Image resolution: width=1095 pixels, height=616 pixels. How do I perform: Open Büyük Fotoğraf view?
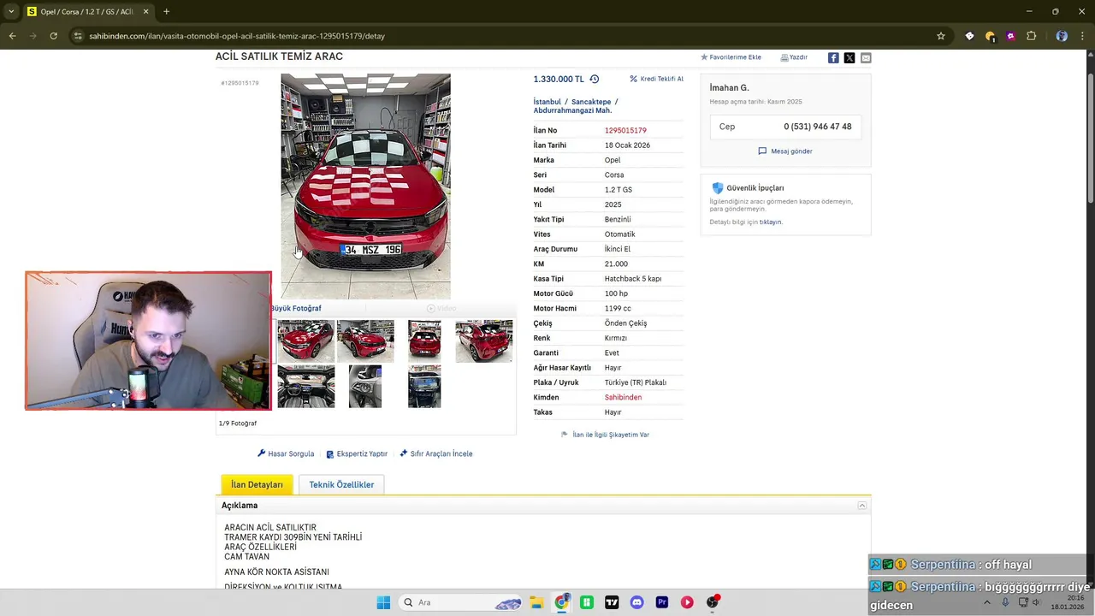point(296,308)
